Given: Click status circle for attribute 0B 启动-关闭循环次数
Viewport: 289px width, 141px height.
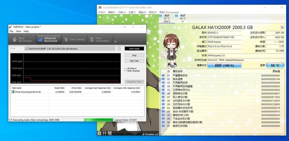Looking at the screenshot, I should pos(163,111).
